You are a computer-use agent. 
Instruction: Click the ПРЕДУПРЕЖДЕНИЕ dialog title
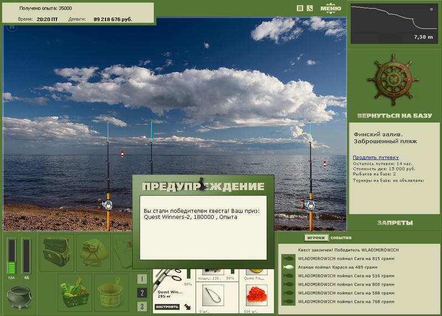click(x=203, y=186)
